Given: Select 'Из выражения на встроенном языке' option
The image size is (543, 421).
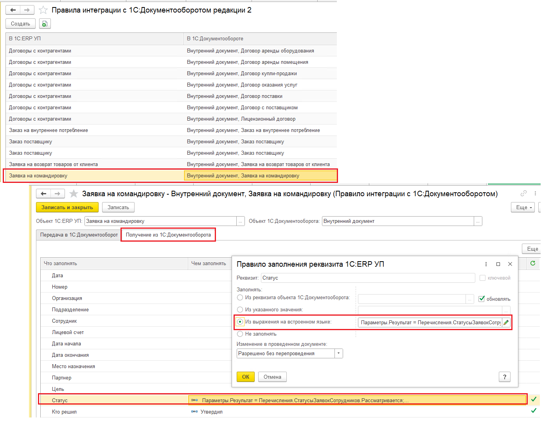Looking at the screenshot, I should pyautogui.click(x=240, y=322).
